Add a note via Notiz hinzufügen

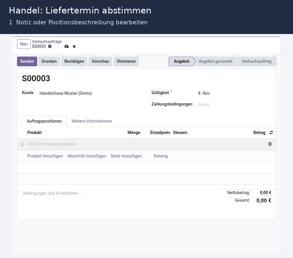click(126, 156)
